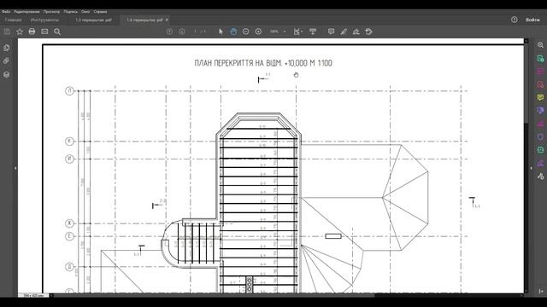This screenshot has height=307, width=547.
Task: Expand the left navigation pane arrow
Action: (15, 168)
